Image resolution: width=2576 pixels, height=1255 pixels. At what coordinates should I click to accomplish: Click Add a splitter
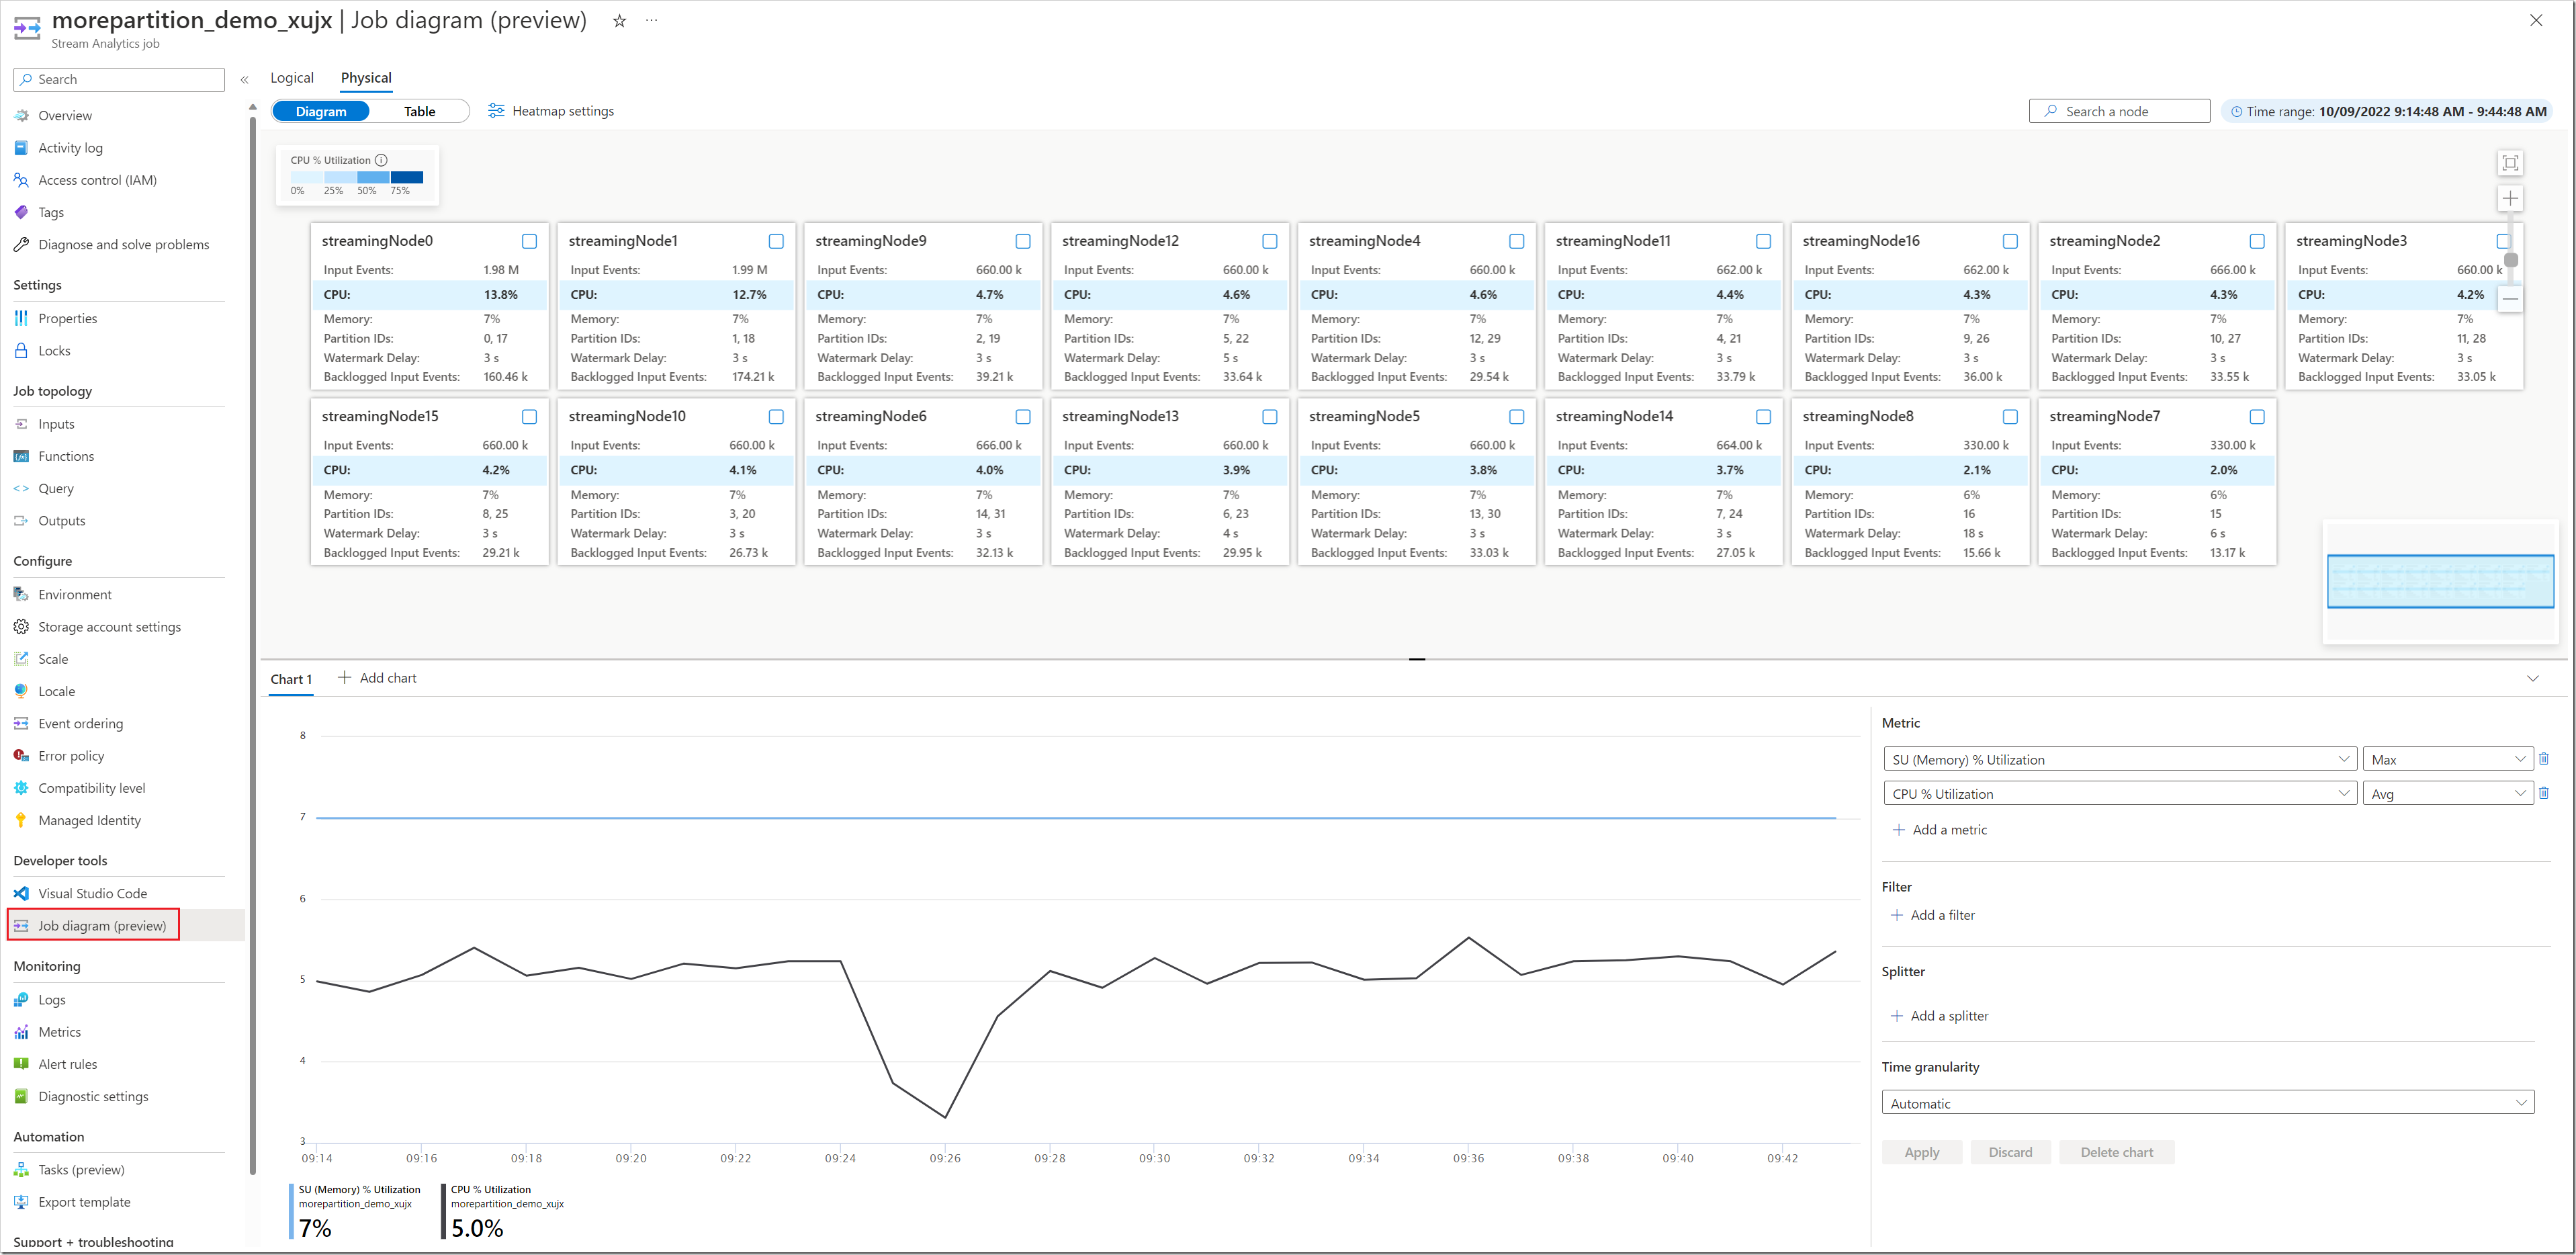pyautogui.click(x=1939, y=1016)
